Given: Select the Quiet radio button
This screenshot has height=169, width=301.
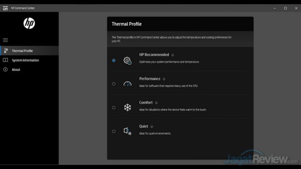Looking at the screenshot, I should tap(114, 131).
